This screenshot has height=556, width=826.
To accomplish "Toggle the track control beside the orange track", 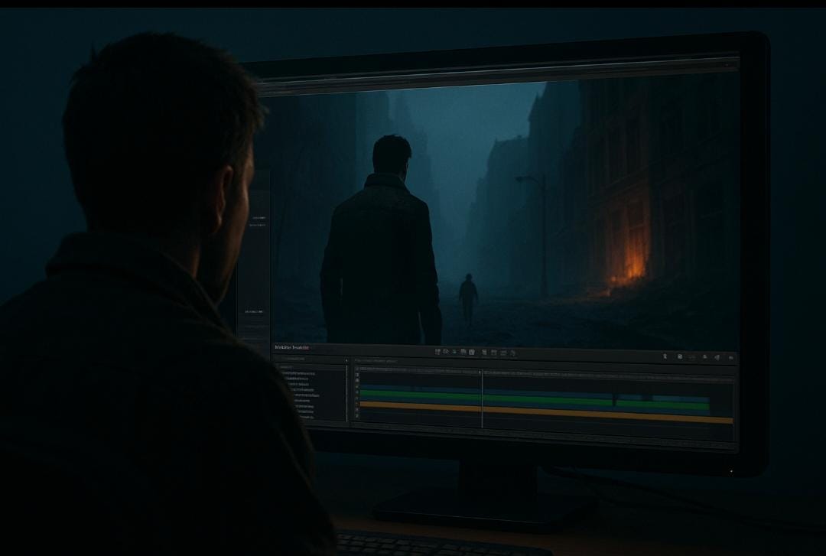I will 357,405.
